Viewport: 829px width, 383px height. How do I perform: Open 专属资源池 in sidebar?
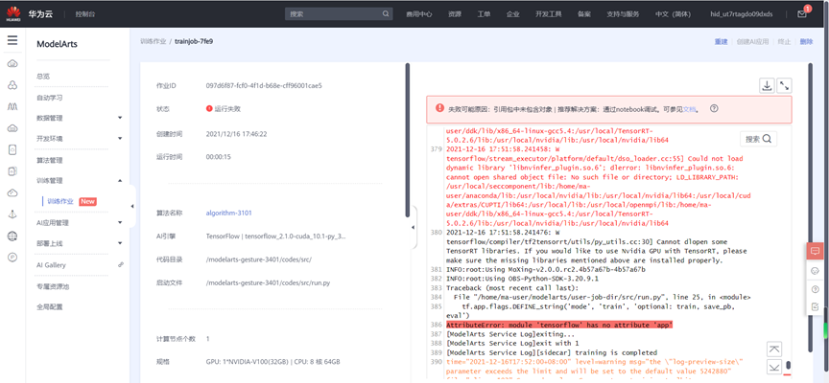53,286
